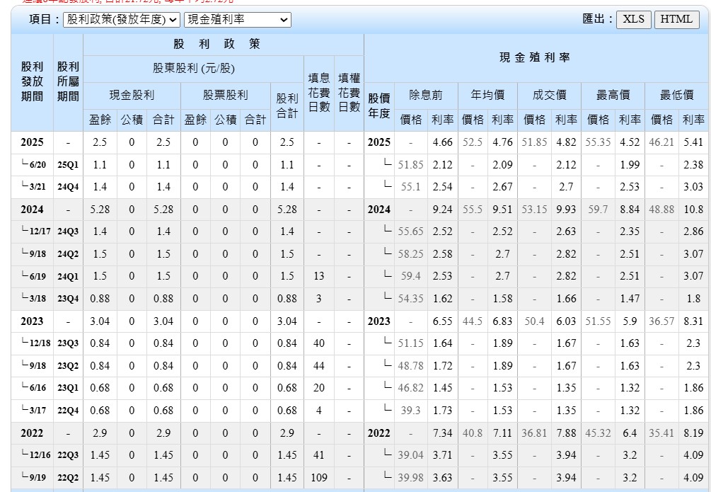Select the 3/17 payout date row
This screenshot has height=492, width=711.
click(x=33, y=411)
